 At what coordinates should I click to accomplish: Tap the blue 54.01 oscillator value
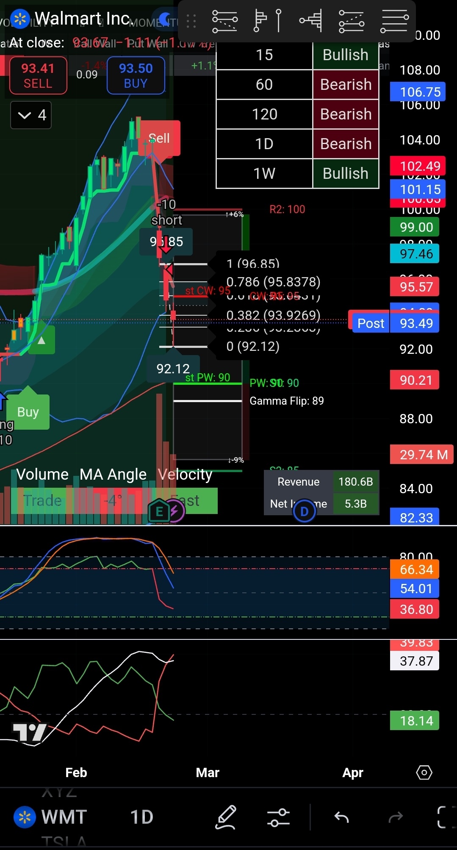click(414, 589)
